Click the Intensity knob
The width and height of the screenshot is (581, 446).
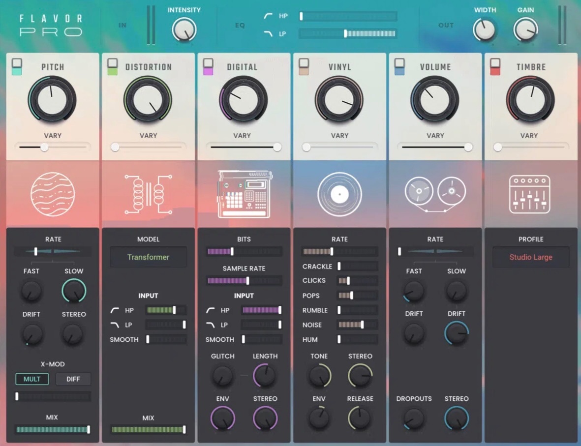tap(184, 30)
